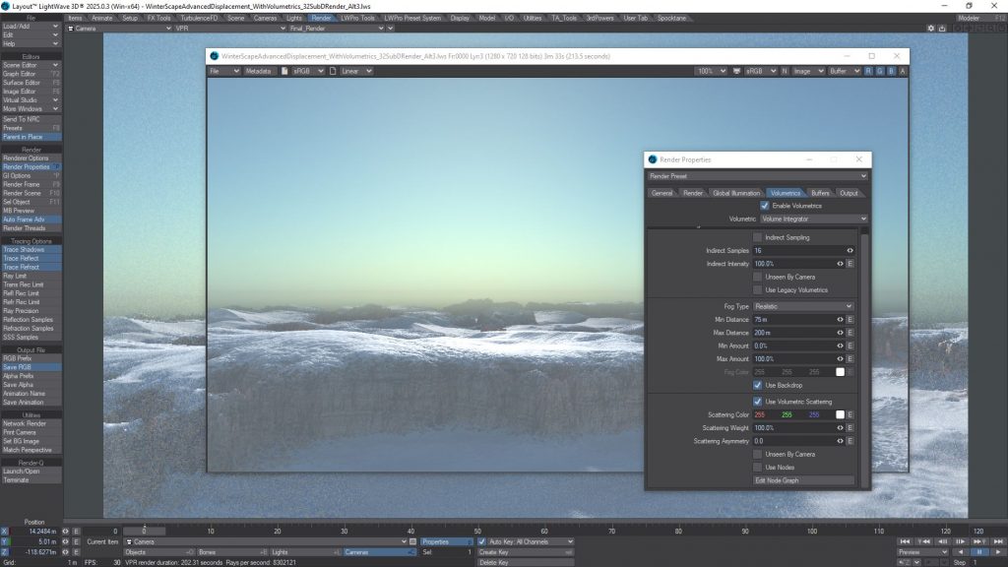1008x567 pixels.
Task: Switch to the Global Illumination tab
Action: (x=736, y=193)
